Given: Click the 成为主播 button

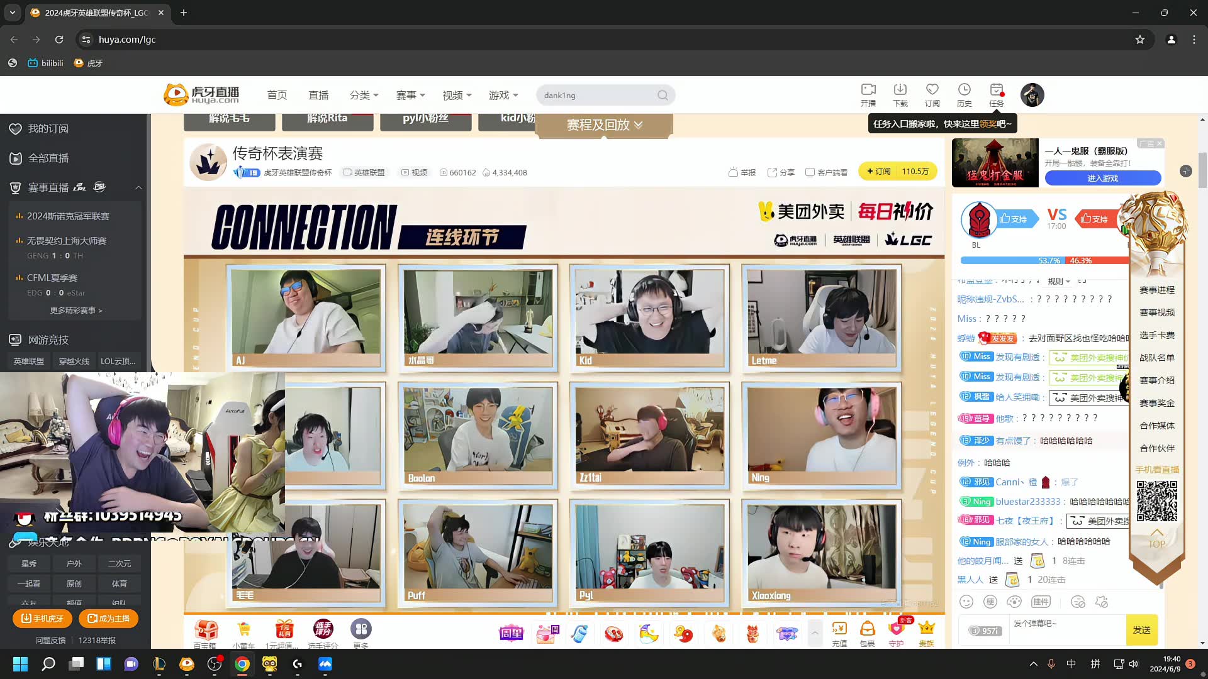Looking at the screenshot, I should tap(108, 619).
